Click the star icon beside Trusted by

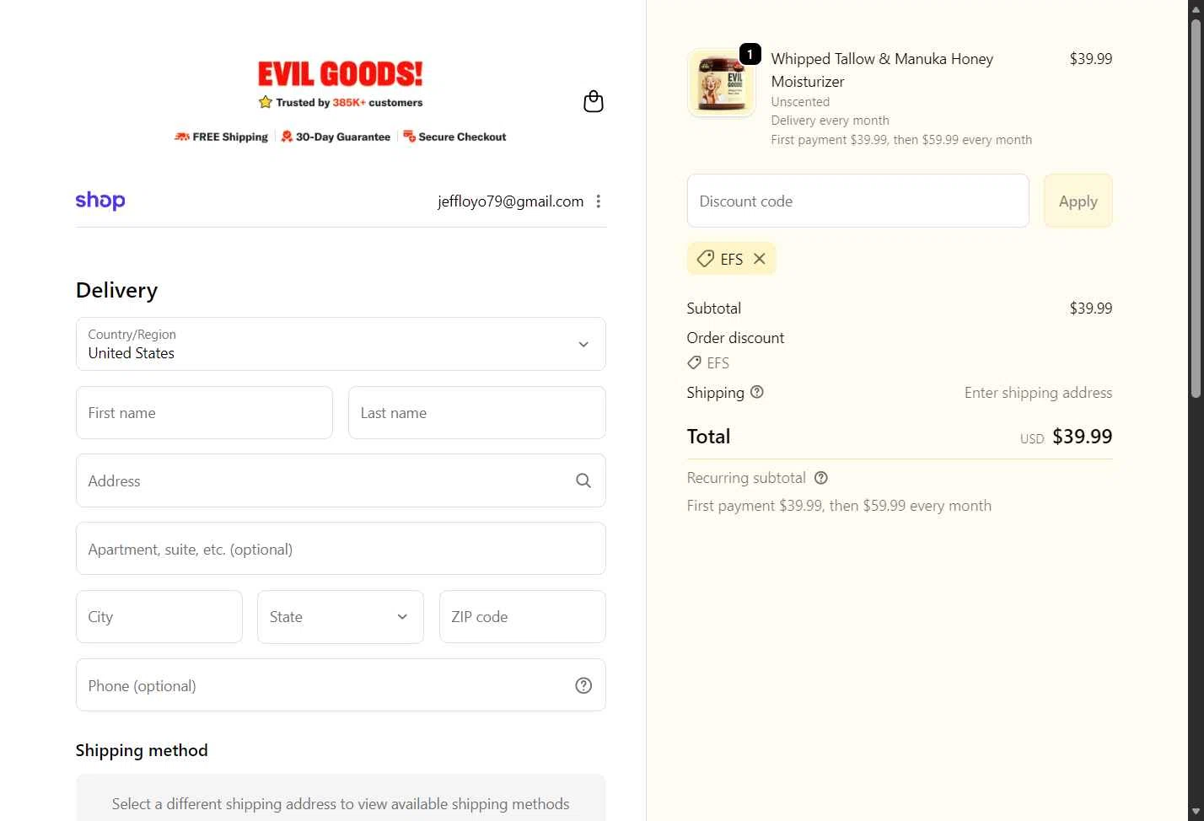point(266,102)
